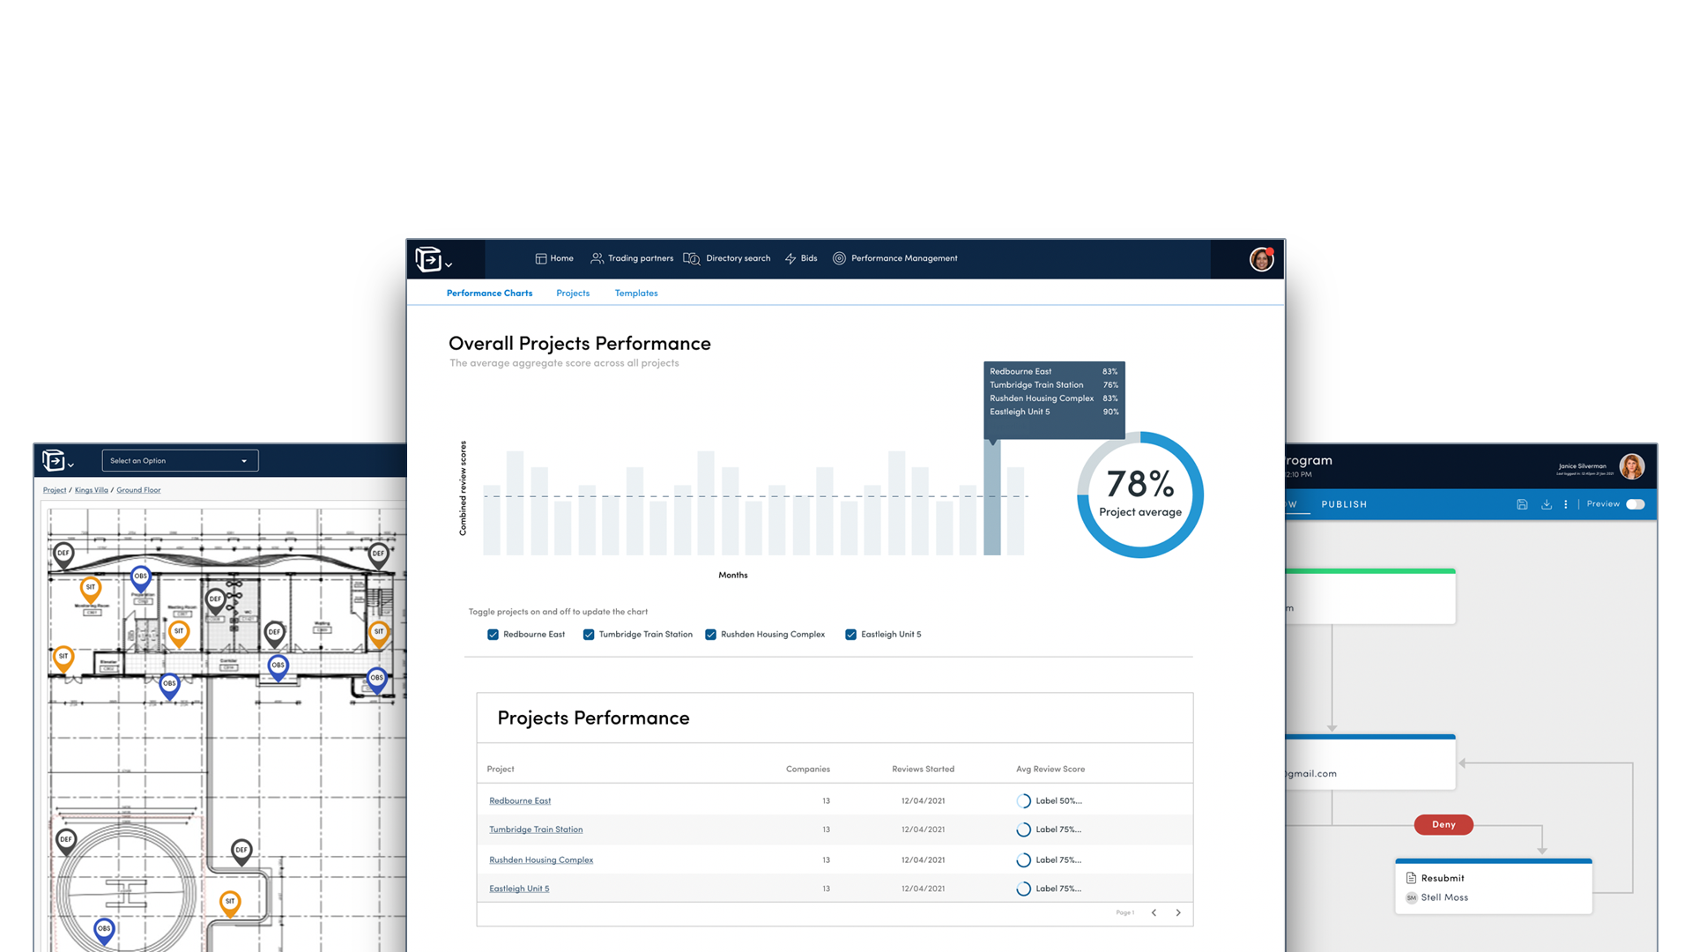
Task: Open the kebab menu on the blue toolbar
Action: tap(1566, 504)
